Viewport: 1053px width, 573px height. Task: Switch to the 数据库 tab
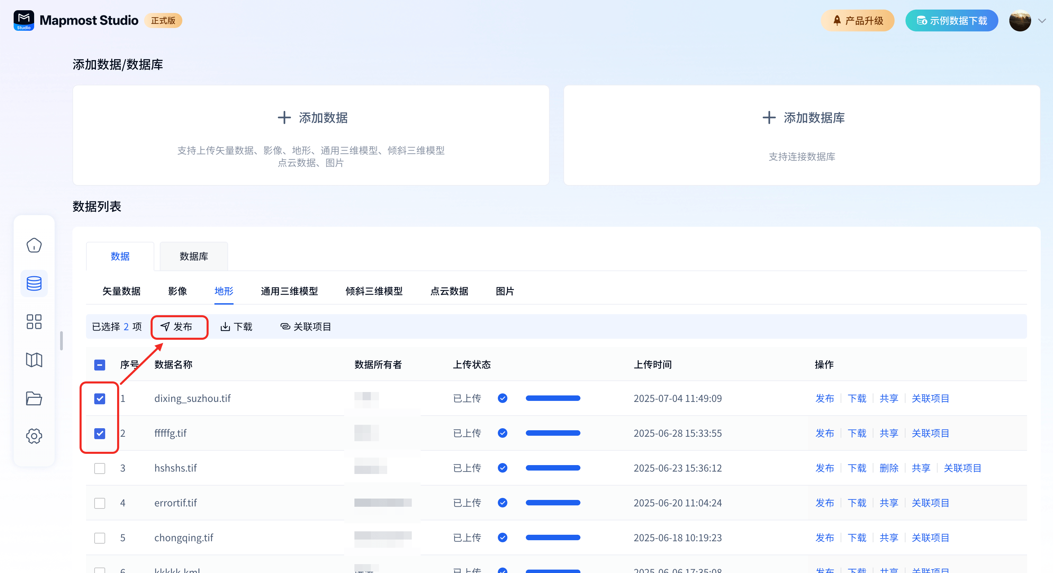click(x=194, y=256)
